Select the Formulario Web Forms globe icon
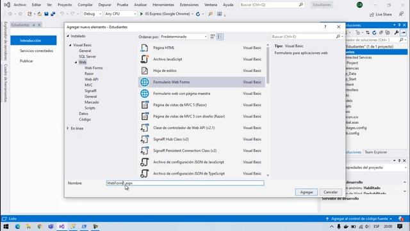The height and width of the screenshot is (231, 410). 144,82
